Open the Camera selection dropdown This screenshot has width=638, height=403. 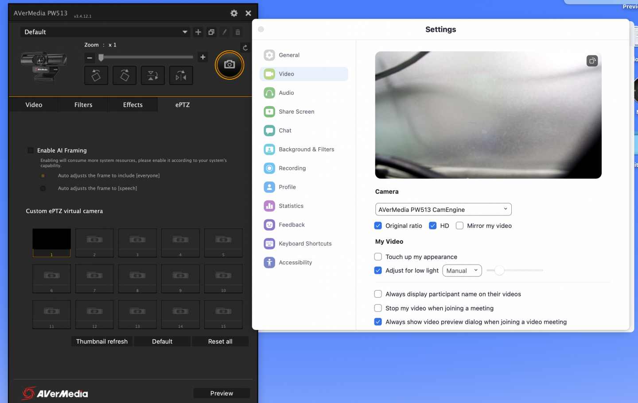click(443, 209)
